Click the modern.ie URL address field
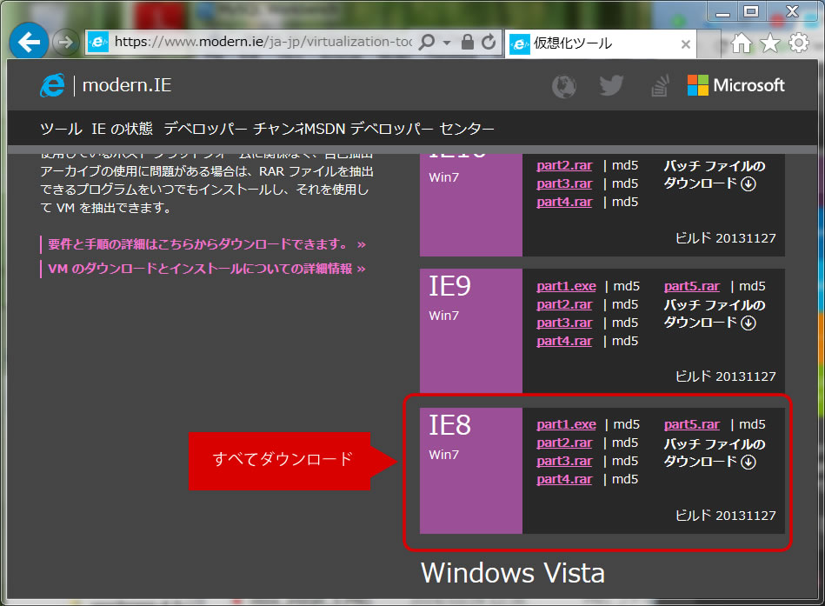 pos(262,42)
